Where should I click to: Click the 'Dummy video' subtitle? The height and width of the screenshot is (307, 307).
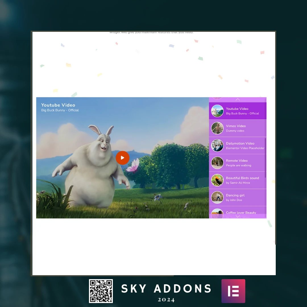tap(235, 131)
